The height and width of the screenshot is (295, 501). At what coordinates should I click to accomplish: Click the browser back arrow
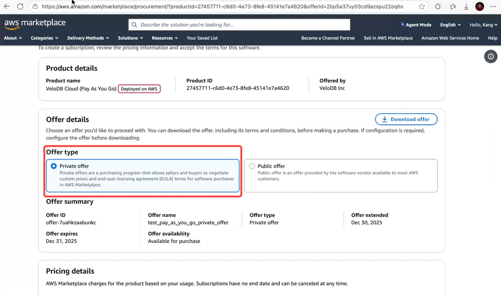(7, 7)
